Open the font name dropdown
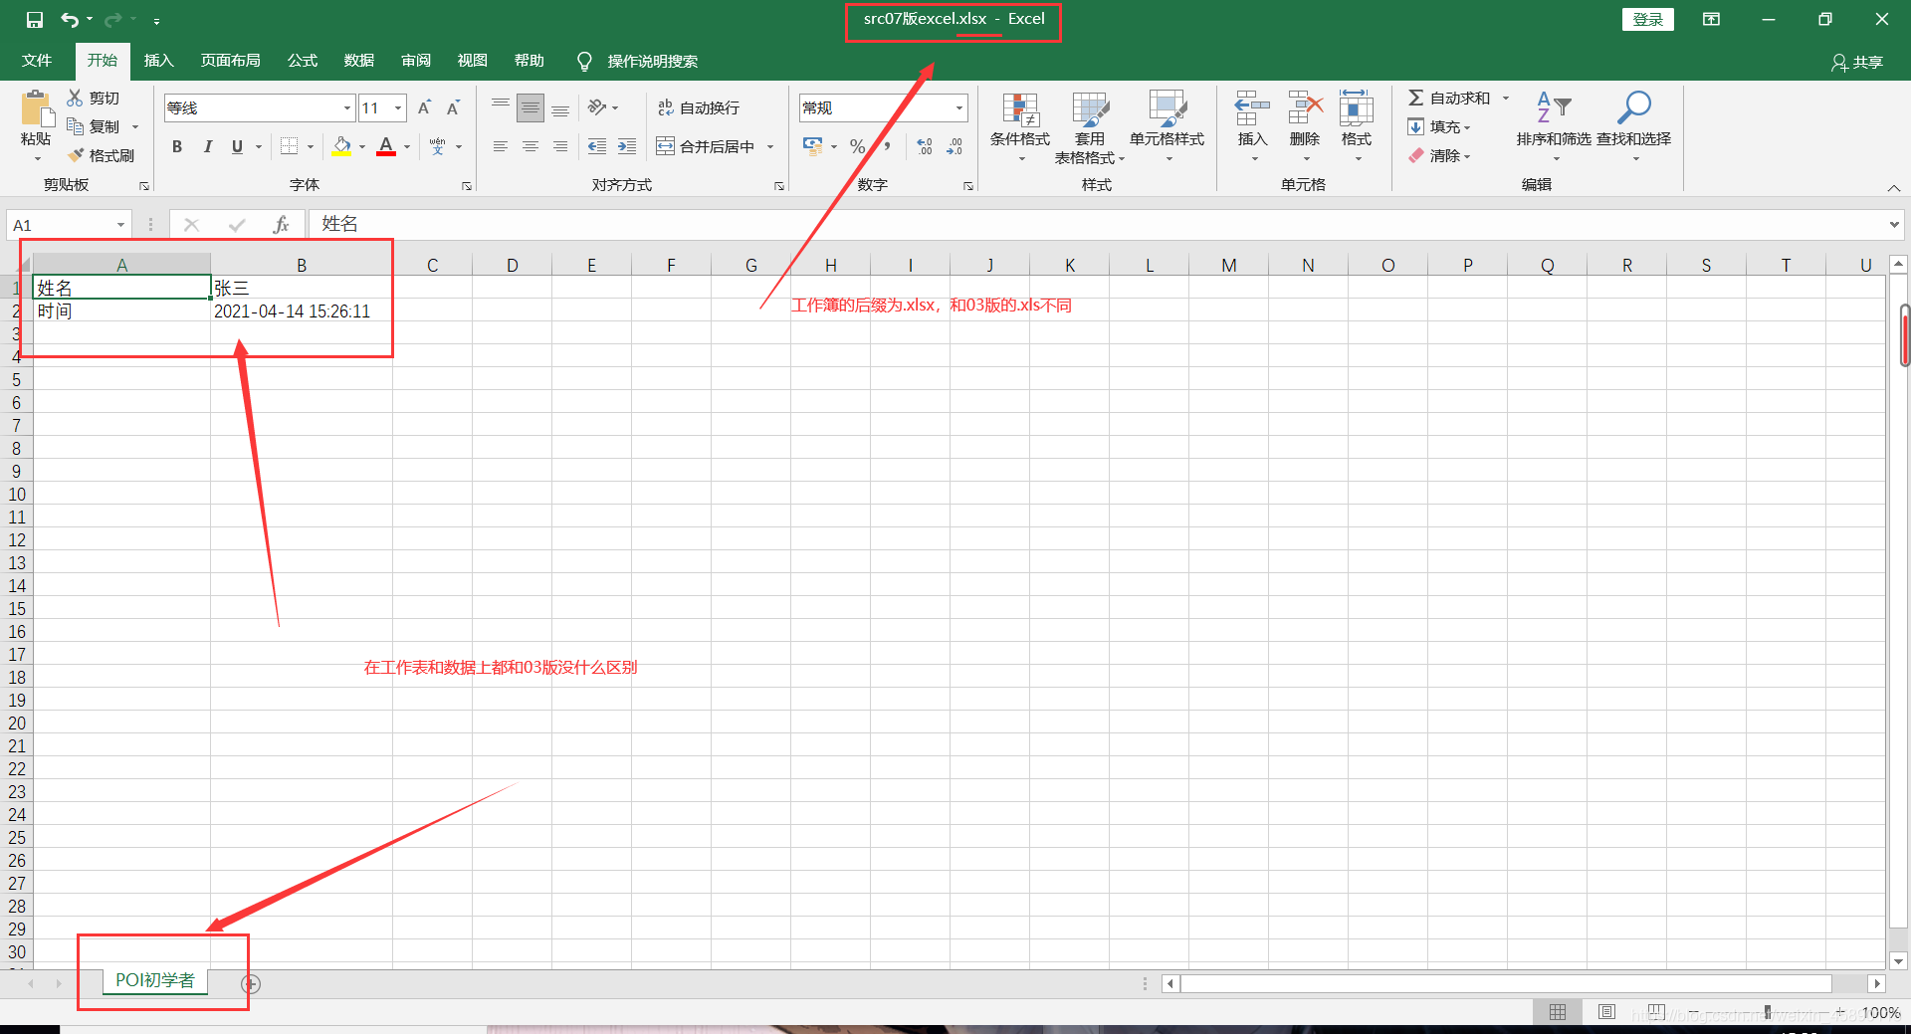The height and width of the screenshot is (1034, 1911). [x=346, y=107]
